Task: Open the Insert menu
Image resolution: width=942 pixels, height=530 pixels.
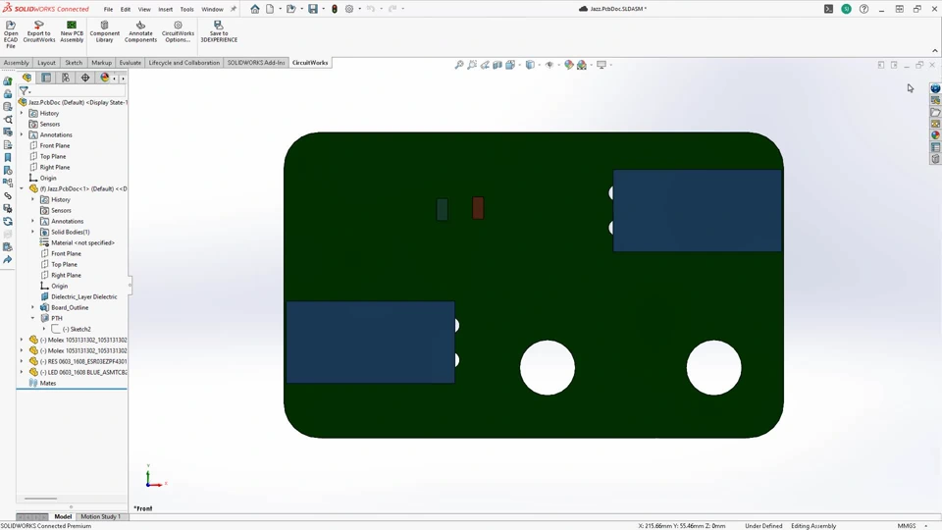Action: pyautogui.click(x=165, y=9)
